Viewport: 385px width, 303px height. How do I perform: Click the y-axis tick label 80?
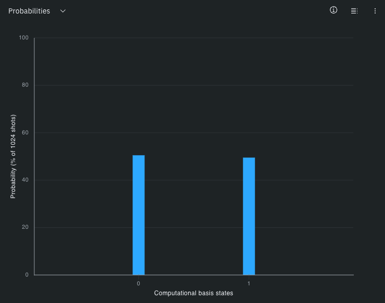pyautogui.click(x=25, y=85)
